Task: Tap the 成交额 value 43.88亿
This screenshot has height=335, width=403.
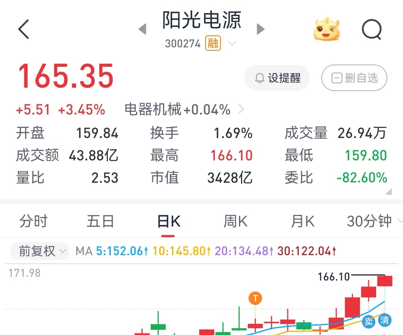Action: tap(94, 156)
